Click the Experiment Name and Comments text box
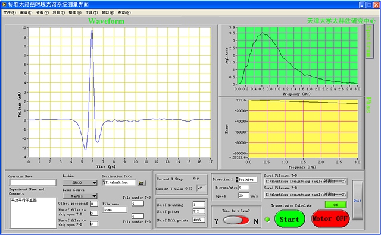The width and height of the screenshot is (381, 235). click(x=33, y=212)
